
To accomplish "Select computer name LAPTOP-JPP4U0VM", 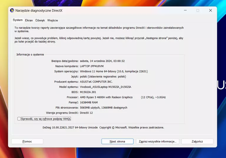I will point(92,66).
